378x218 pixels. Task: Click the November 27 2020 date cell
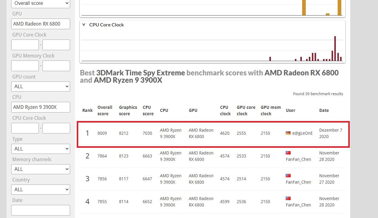point(329,179)
